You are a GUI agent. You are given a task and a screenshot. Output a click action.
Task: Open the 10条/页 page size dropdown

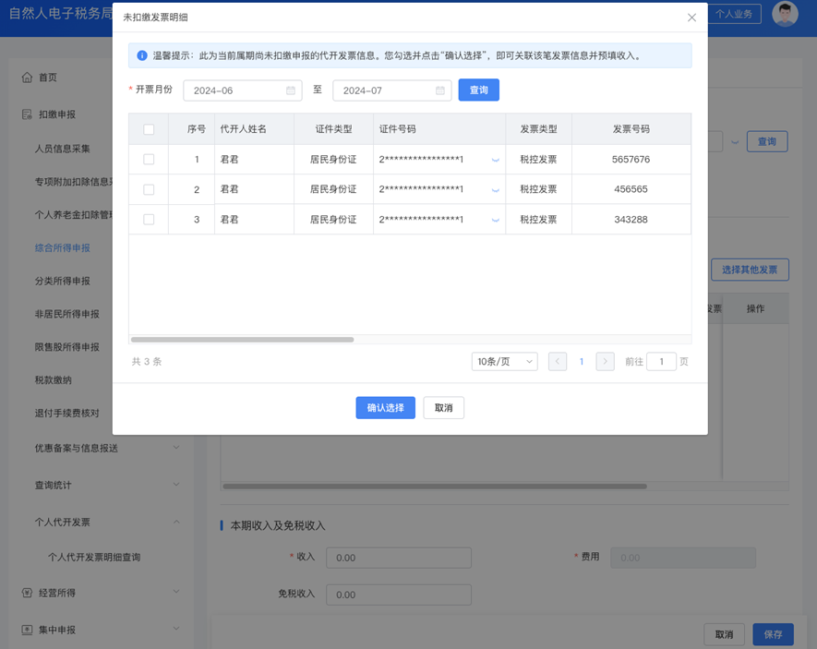[x=504, y=361]
